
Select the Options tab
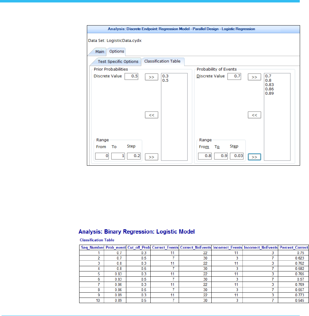pyautogui.click(x=116, y=51)
